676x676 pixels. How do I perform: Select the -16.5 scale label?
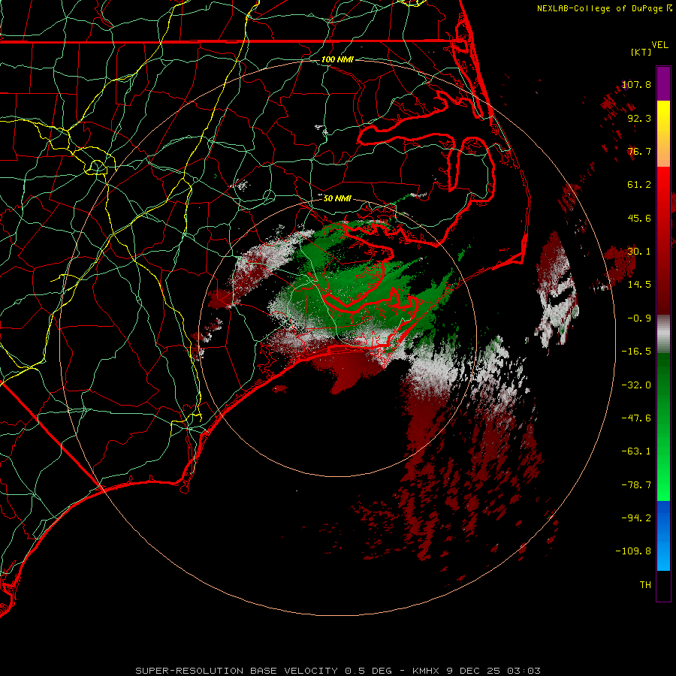click(636, 352)
